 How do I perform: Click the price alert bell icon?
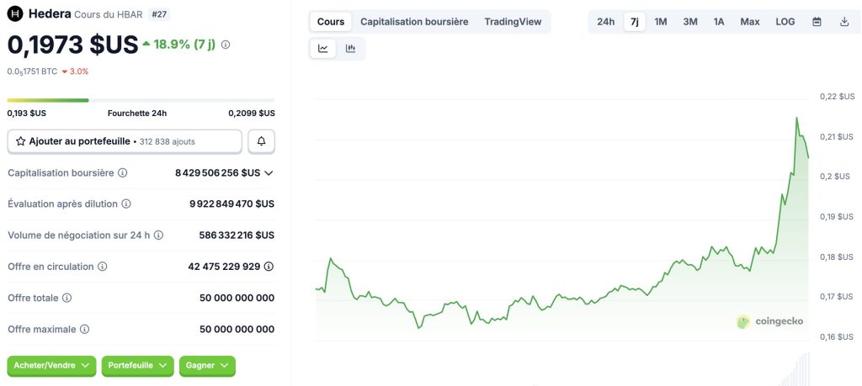(261, 141)
